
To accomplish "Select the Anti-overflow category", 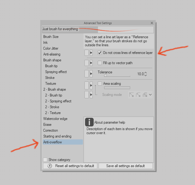I will point(63,142).
